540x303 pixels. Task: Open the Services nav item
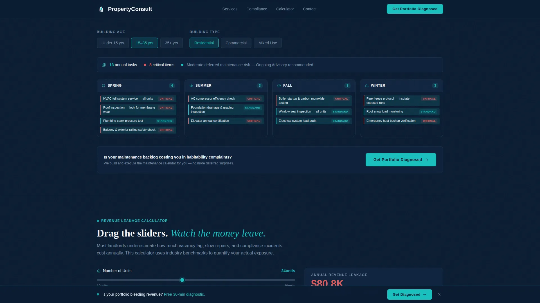click(x=230, y=9)
